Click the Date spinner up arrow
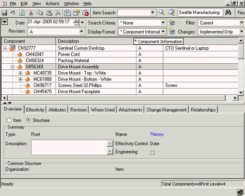245x196 pixels. [76, 21]
